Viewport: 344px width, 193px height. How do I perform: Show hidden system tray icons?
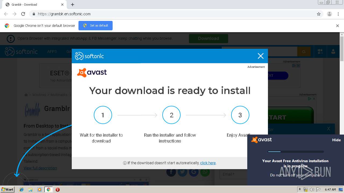(300, 190)
